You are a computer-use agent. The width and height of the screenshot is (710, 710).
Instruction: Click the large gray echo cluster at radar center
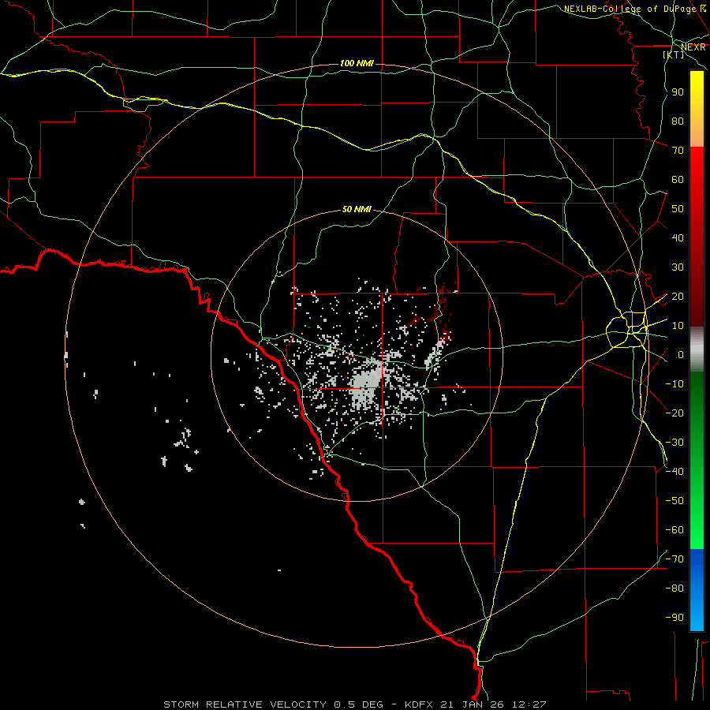click(x=366, y=385)
